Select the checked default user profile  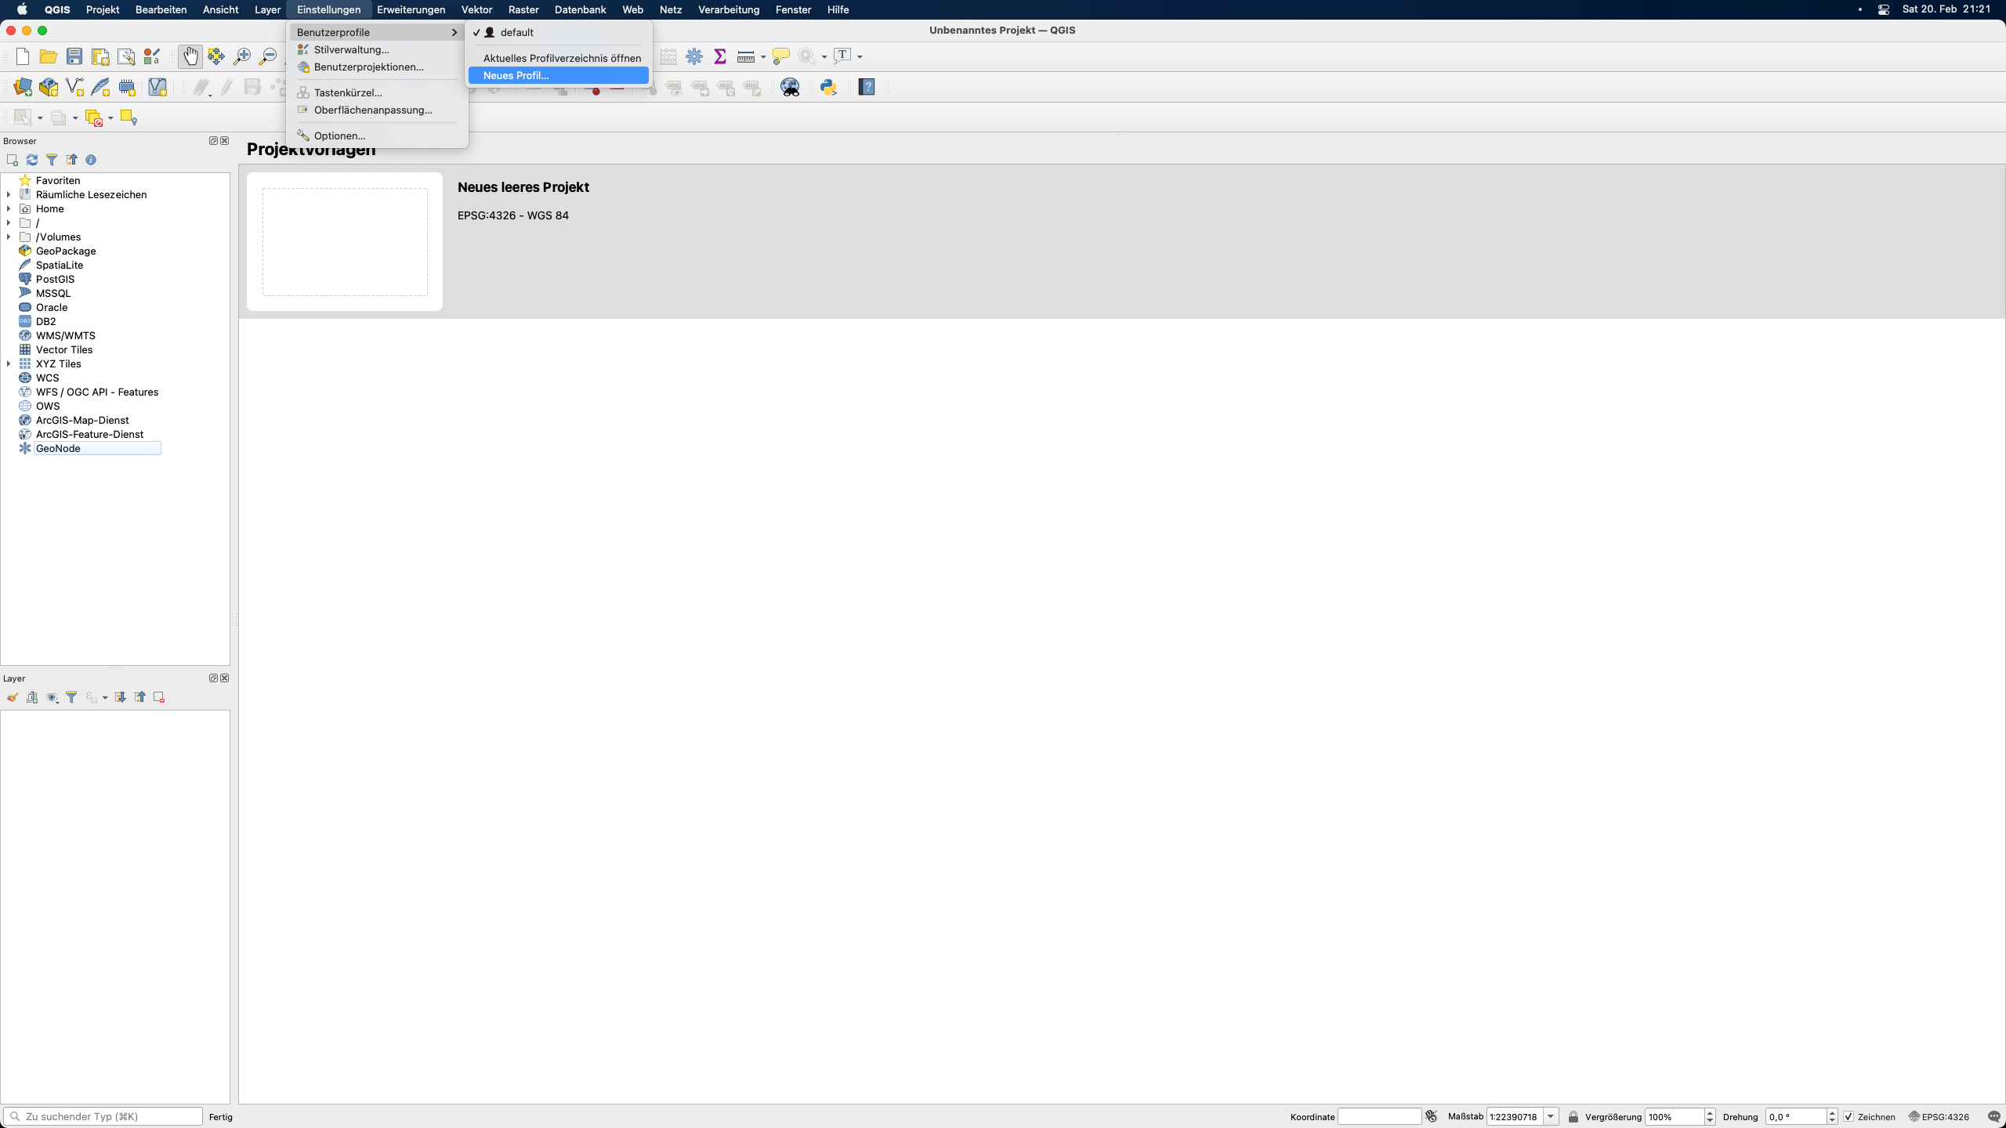559,32
